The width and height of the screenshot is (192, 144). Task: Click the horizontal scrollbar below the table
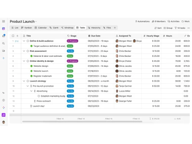[82, 121]
